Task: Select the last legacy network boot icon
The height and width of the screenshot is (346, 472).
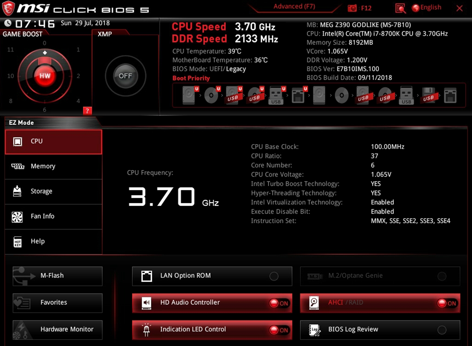Action: pyautogui.click(x=450, y=96)
